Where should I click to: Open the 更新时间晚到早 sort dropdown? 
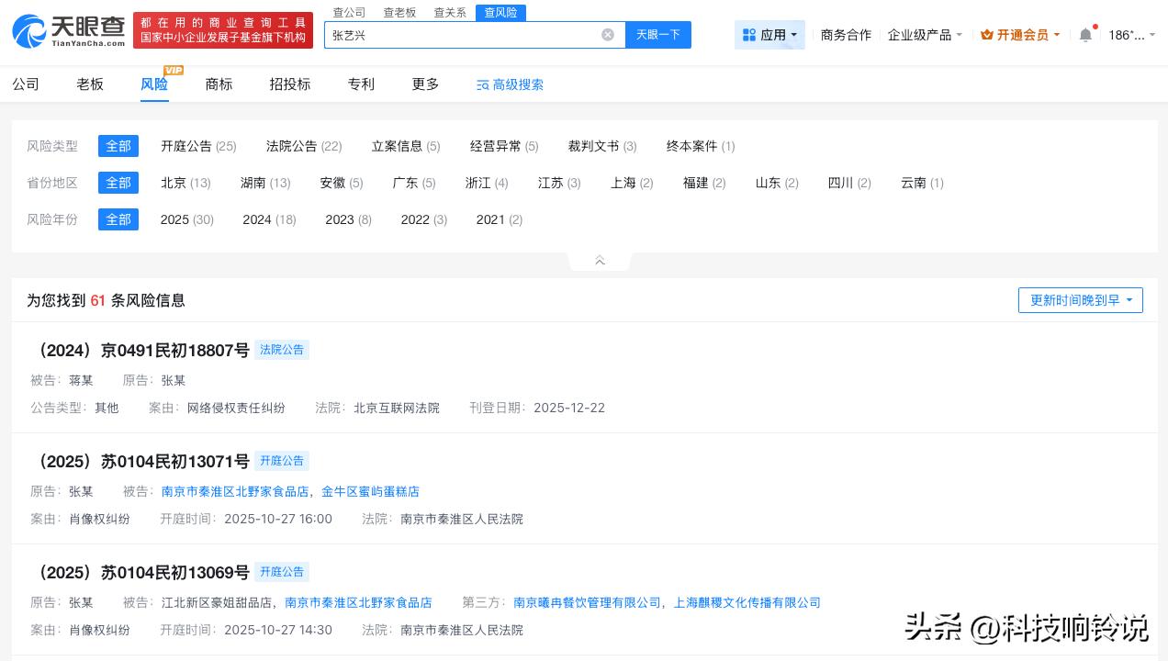click(x=1080, y=300)
